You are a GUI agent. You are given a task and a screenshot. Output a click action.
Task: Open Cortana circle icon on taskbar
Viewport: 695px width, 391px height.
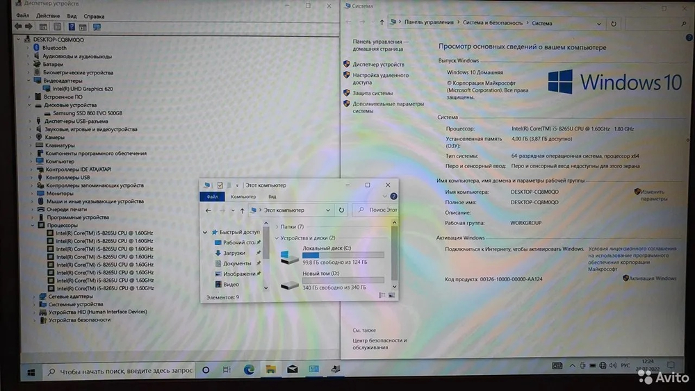(206, 369)
